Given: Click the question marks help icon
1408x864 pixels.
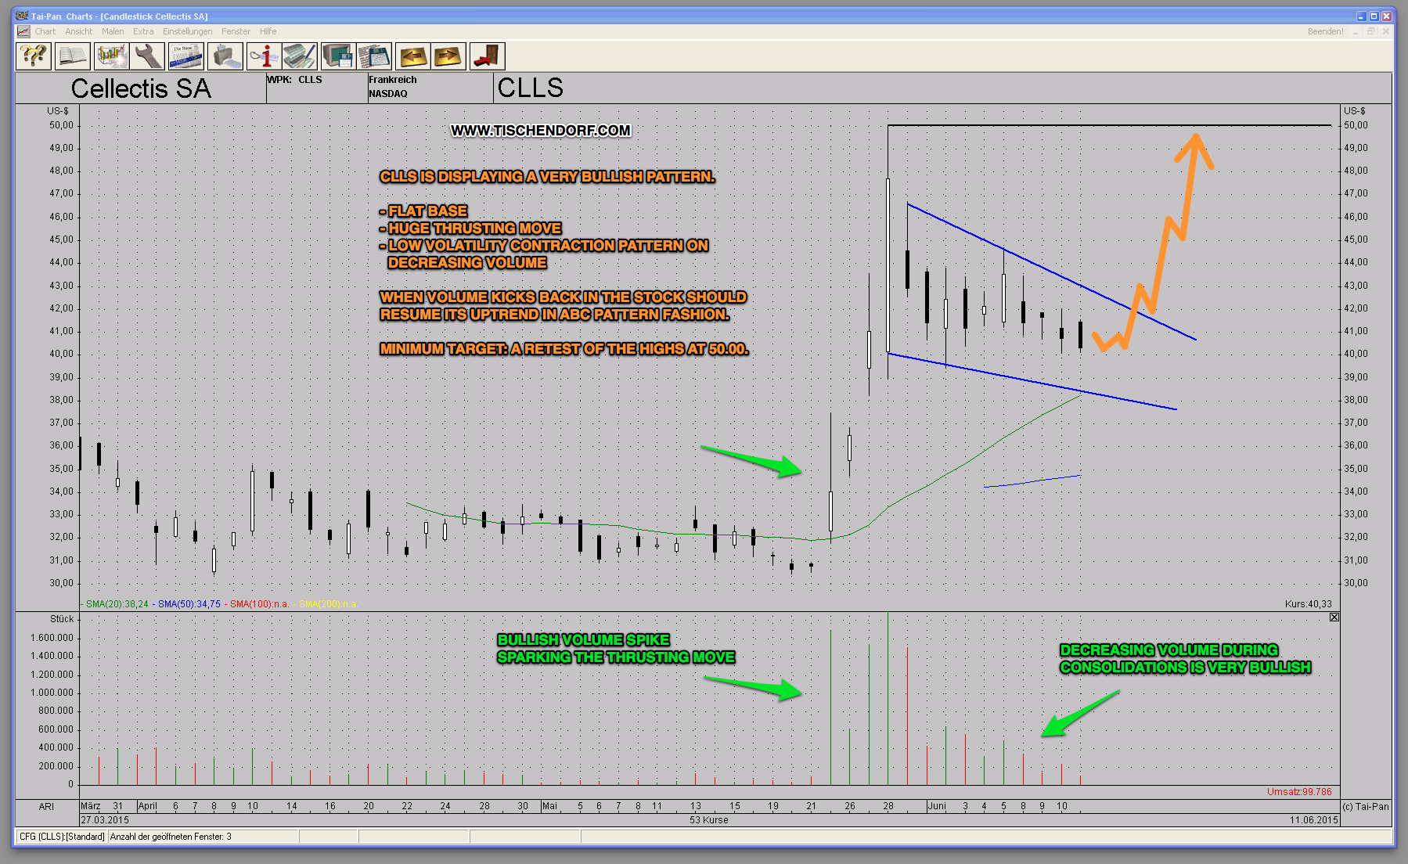Looking at the screenshot, I should click(34, 56).
